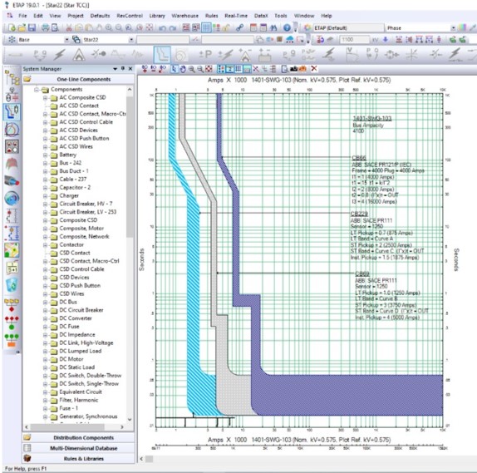
Task: Expand the Cable - 237 tree node
Action: (45, 180)
